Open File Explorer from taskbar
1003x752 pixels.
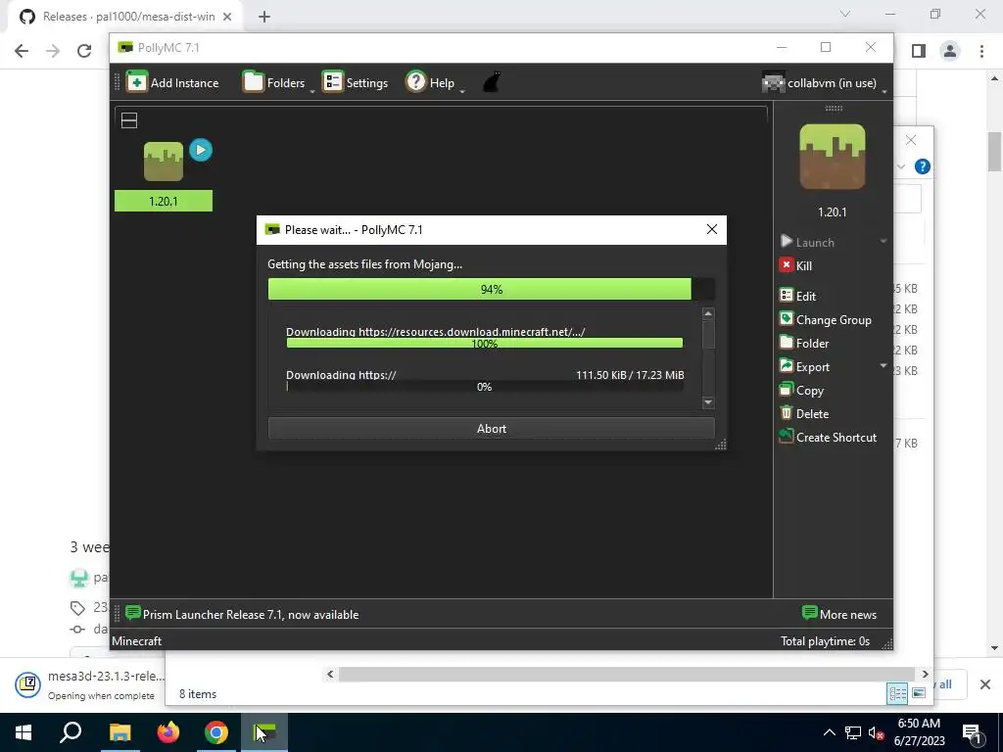(119, 732)
